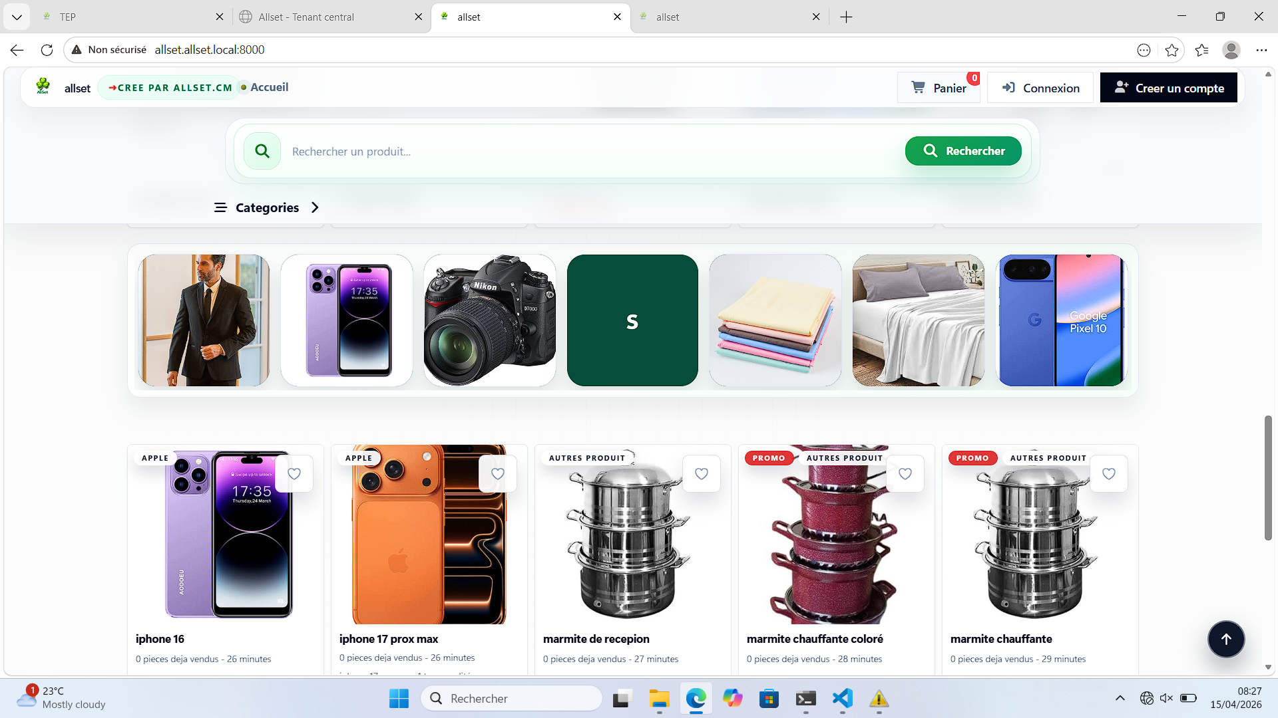The height and width of the screenshot is (718, 1278).
Task: Open the taskbar clock and date
Action: (1236, 698)
